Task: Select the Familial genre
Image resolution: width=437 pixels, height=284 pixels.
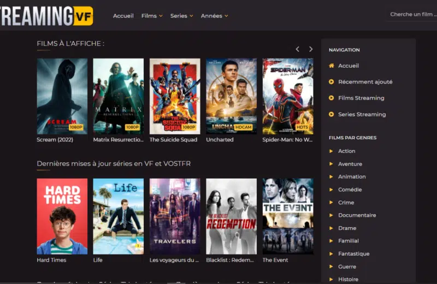Action: click(x=349, y=241)
